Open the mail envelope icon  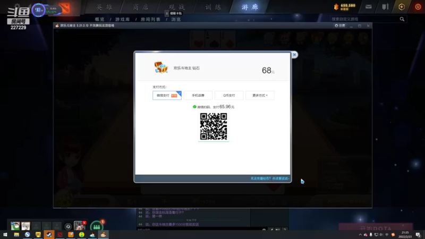pyautogui.click(x=368, y=7)
